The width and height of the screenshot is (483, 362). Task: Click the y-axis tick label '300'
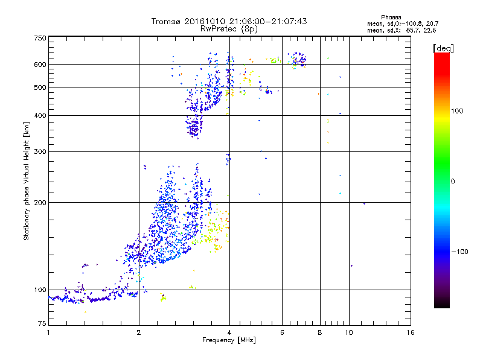[x=40, y=151]
